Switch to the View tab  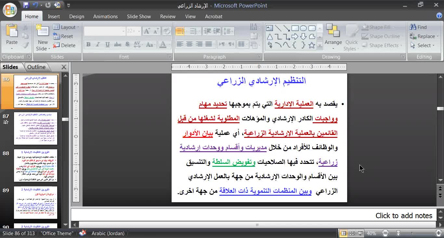click(190, 17)
